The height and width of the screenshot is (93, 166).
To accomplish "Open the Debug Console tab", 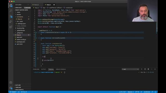I will 61,69.
